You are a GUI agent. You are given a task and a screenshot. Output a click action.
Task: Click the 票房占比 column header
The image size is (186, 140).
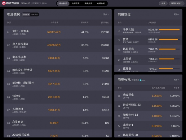pos(85,22)
